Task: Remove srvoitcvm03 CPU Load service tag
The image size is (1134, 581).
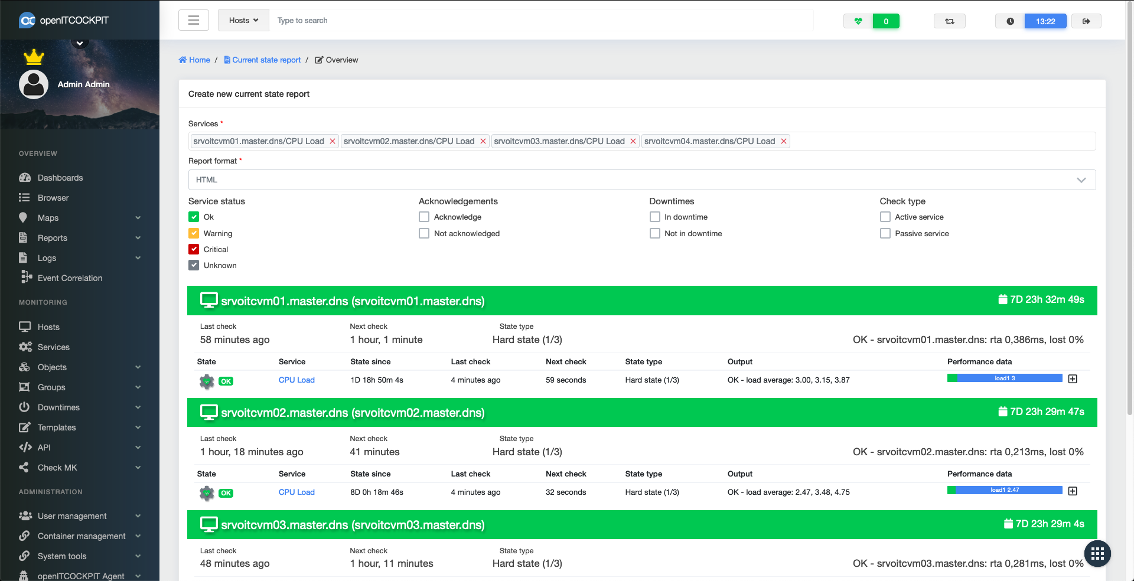Action: tap(633, 141)
